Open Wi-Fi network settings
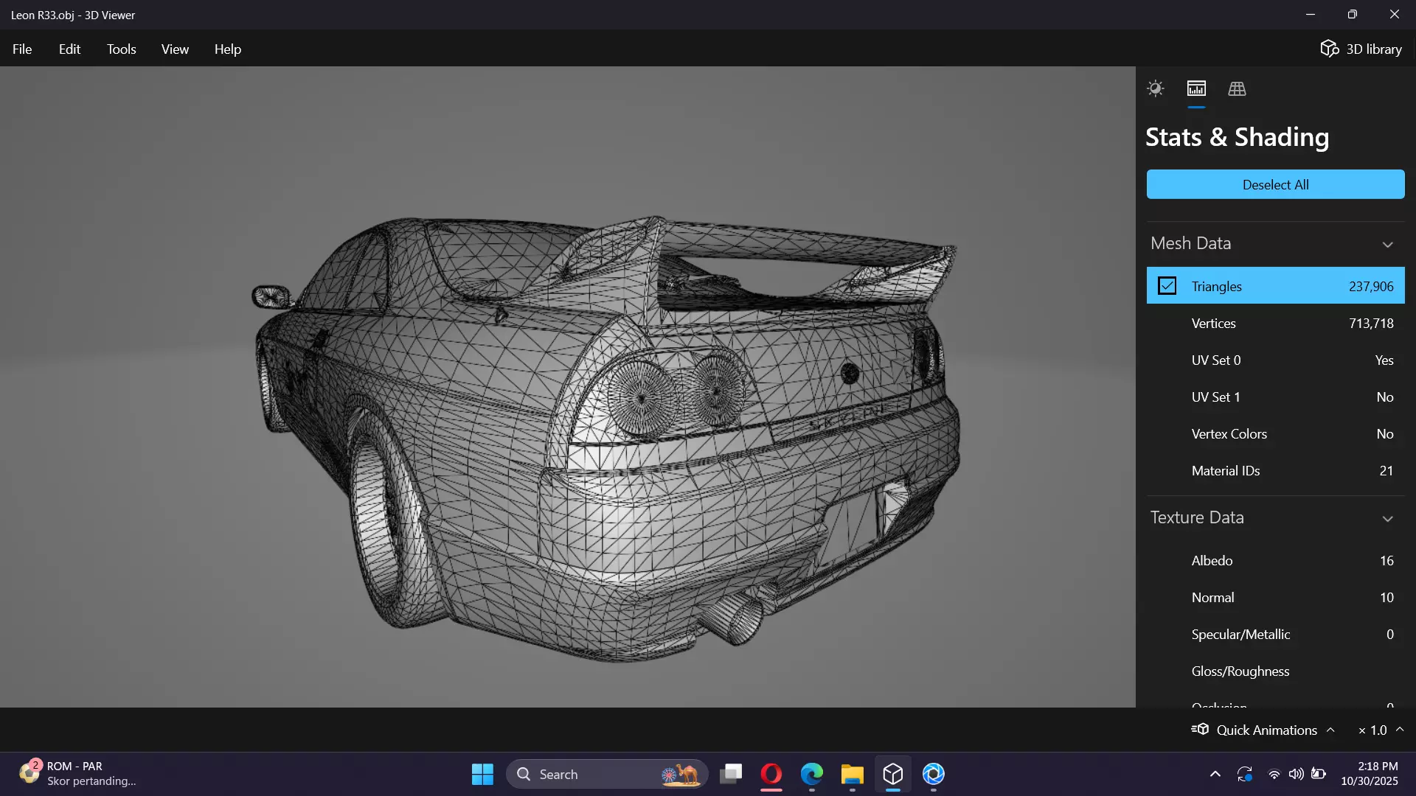This screenshot has width=1416, height=796. point(1274,774)
